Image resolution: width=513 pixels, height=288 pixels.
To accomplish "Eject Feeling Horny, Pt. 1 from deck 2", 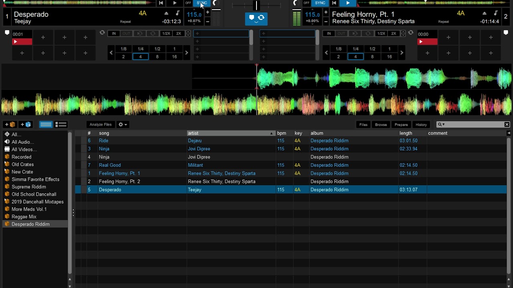I will point(484,14).
